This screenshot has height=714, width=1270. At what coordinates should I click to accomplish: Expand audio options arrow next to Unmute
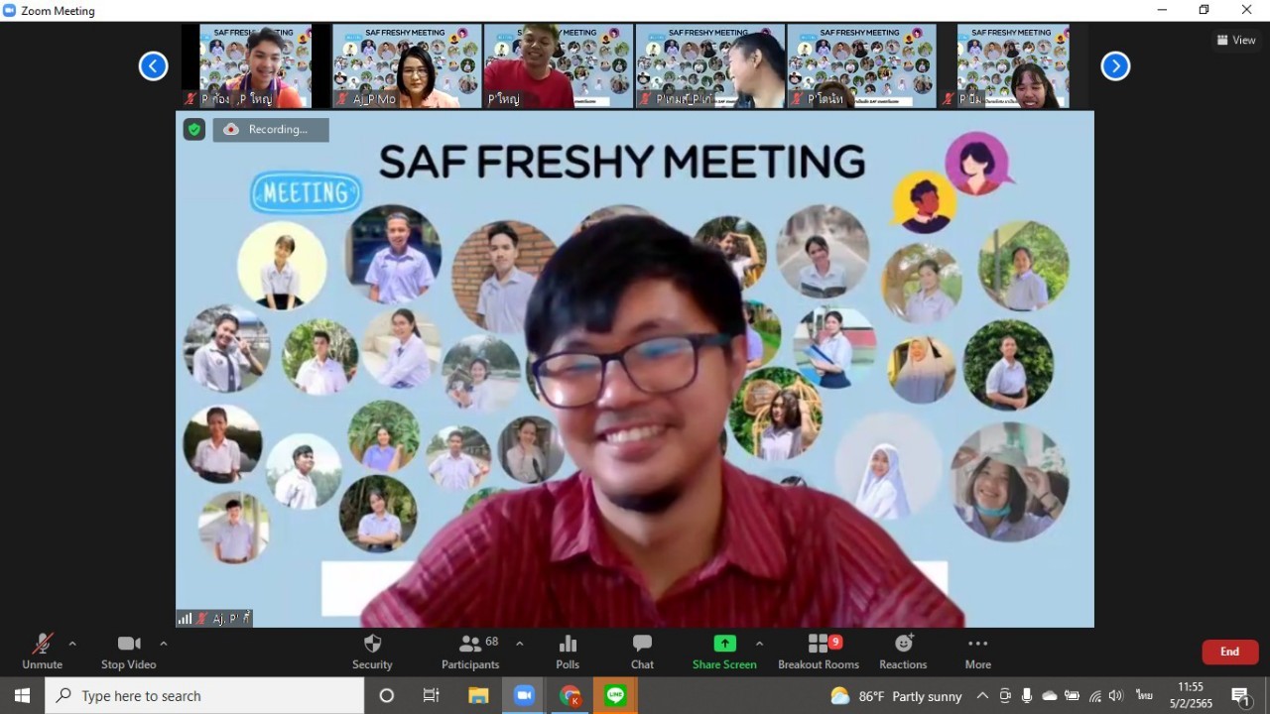[72, 644]
